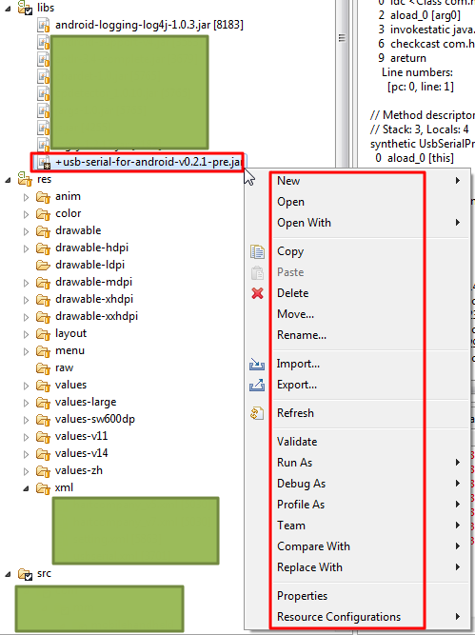
Task: Click the android-logging-log4j jar file icon
Action: point(44,25)
